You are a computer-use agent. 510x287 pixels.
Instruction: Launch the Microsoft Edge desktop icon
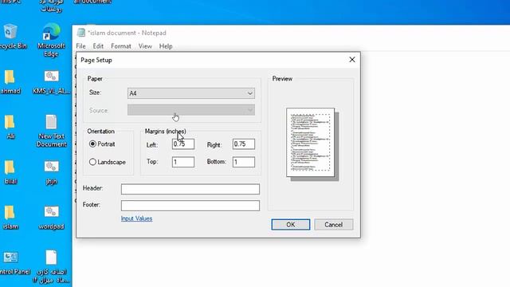pyautogui.click(x=51, y=40)
